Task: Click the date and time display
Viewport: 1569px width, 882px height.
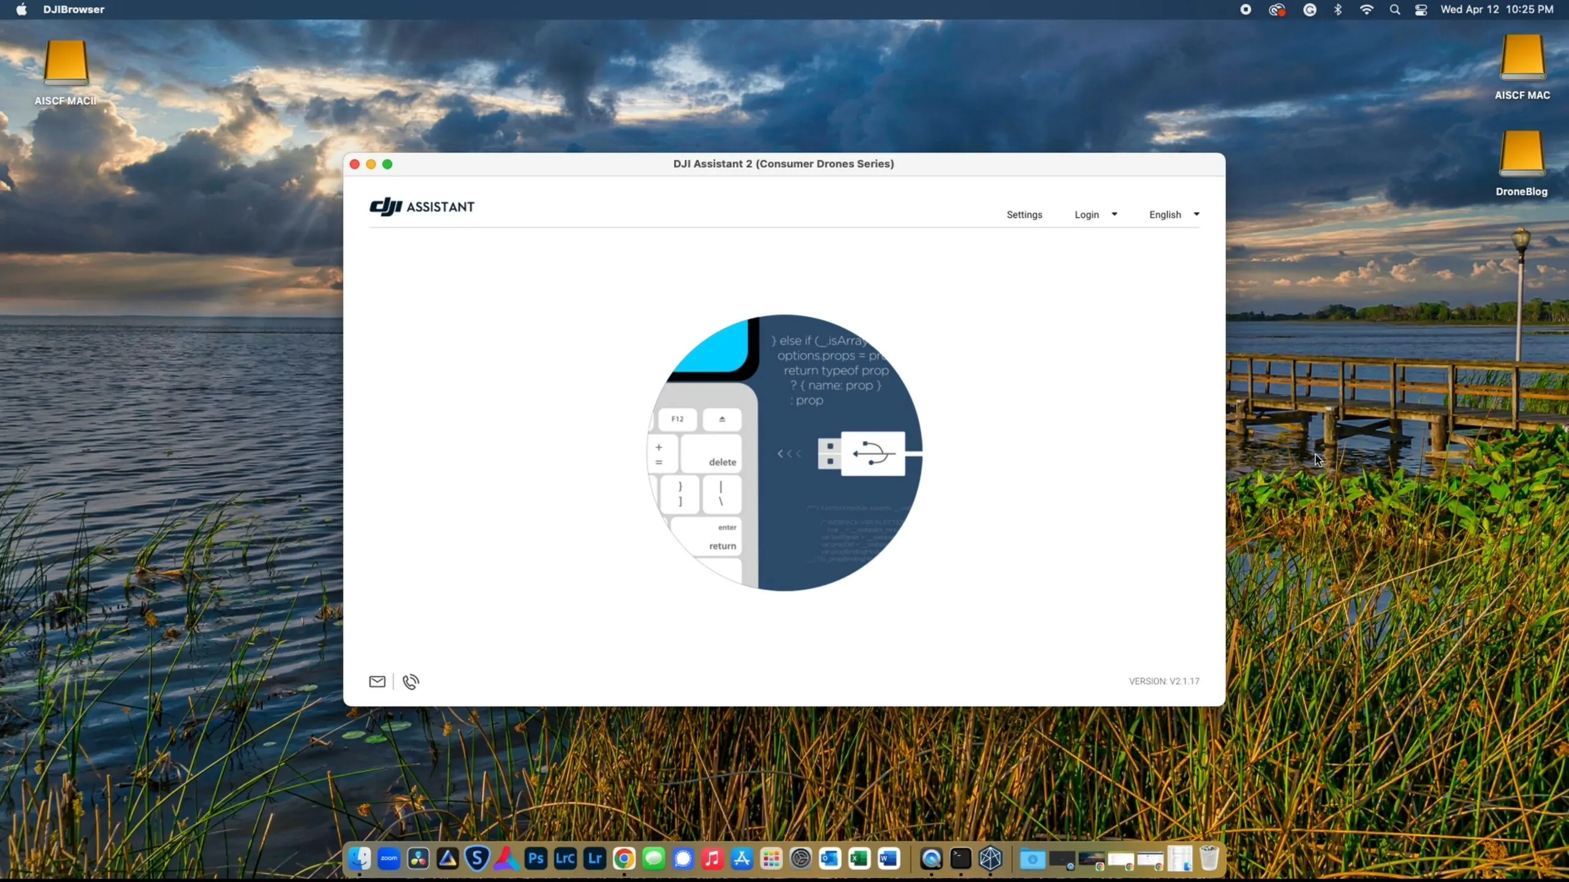Action: pyautogui.click(x=1497, y=9)
